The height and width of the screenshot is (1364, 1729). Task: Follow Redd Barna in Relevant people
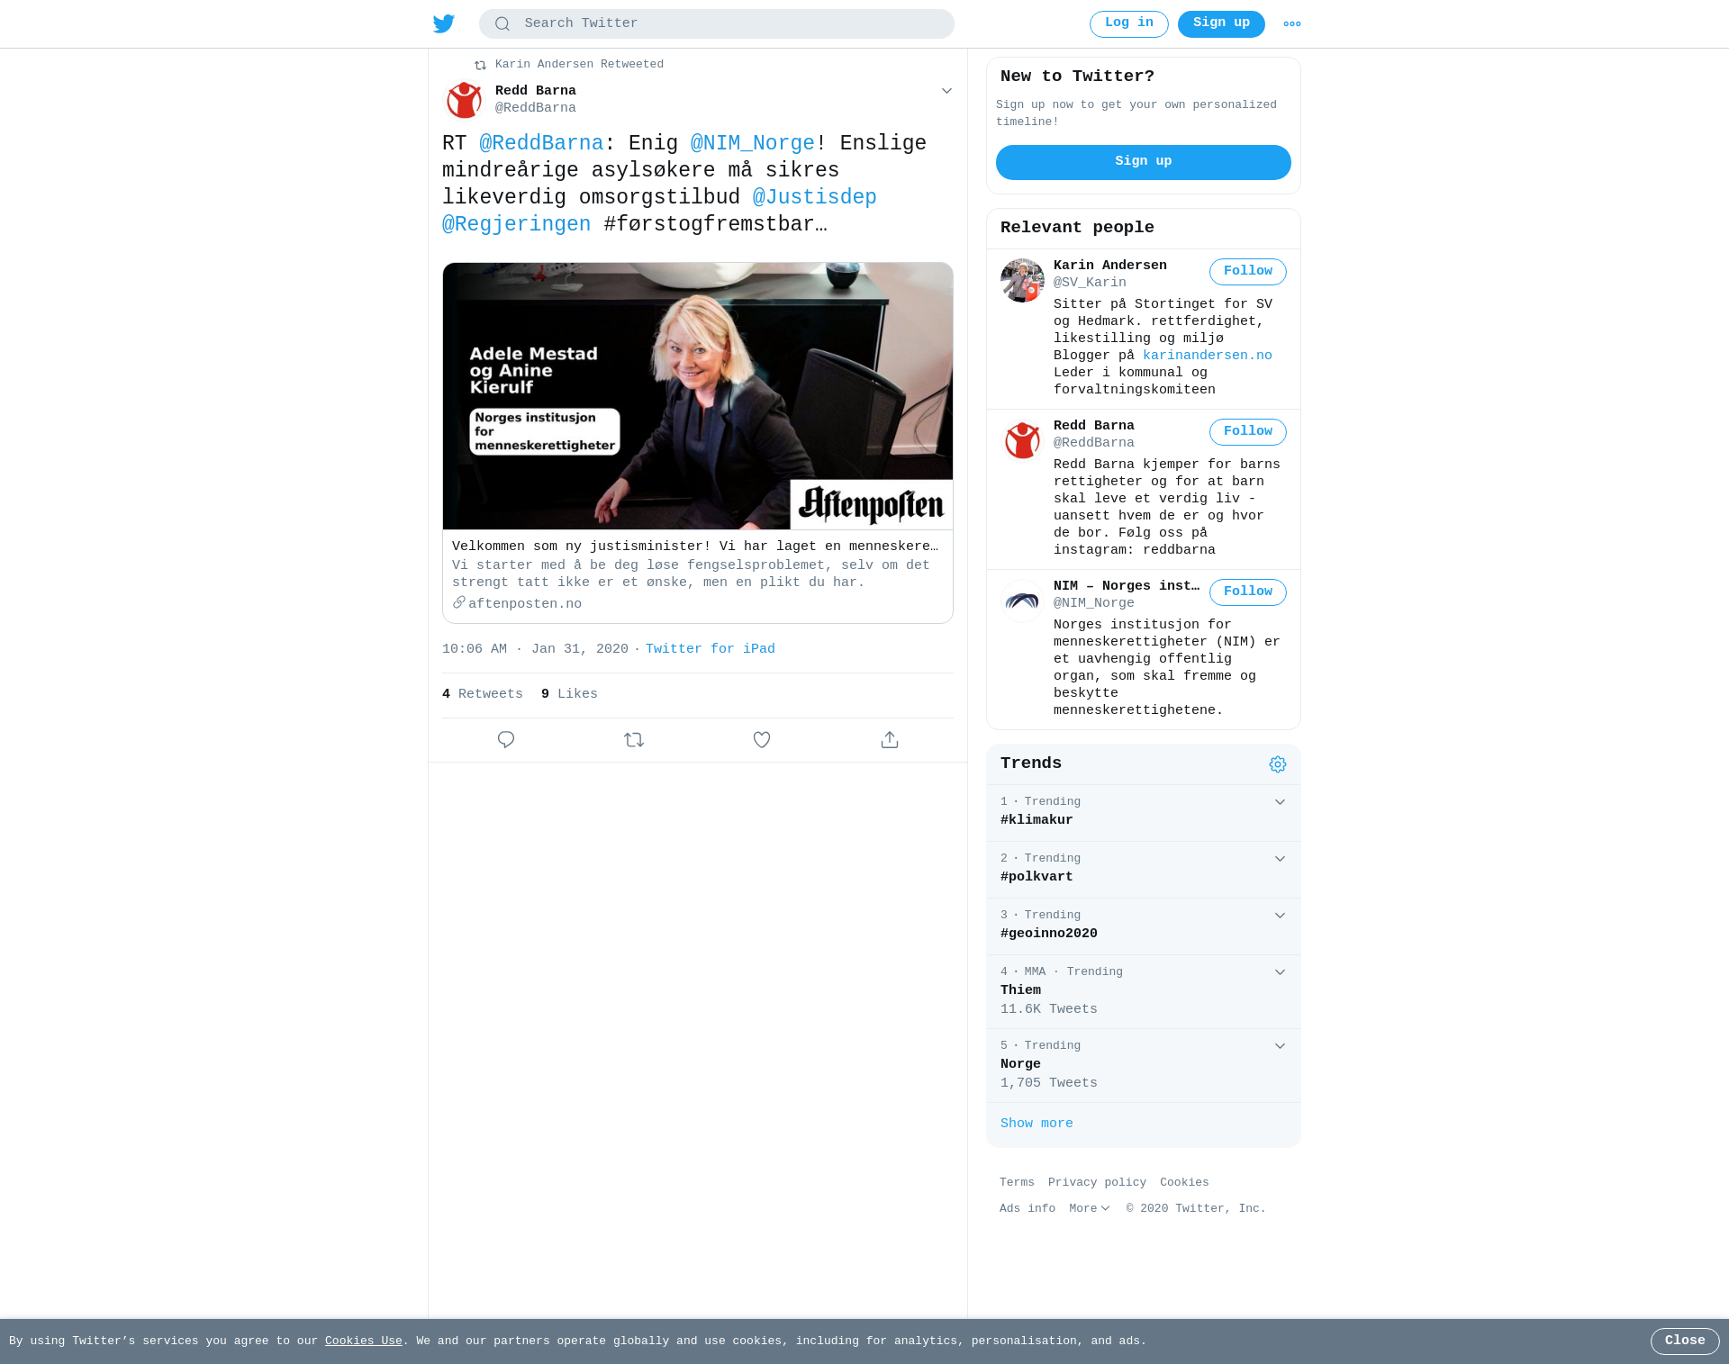(x=1248, y=432)
